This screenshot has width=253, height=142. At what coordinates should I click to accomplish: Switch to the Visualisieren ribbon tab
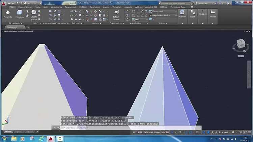[56, 7]
